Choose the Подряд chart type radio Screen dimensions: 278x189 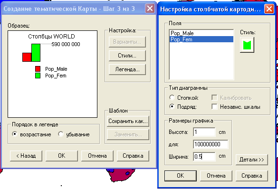click(x=172, y=106)
